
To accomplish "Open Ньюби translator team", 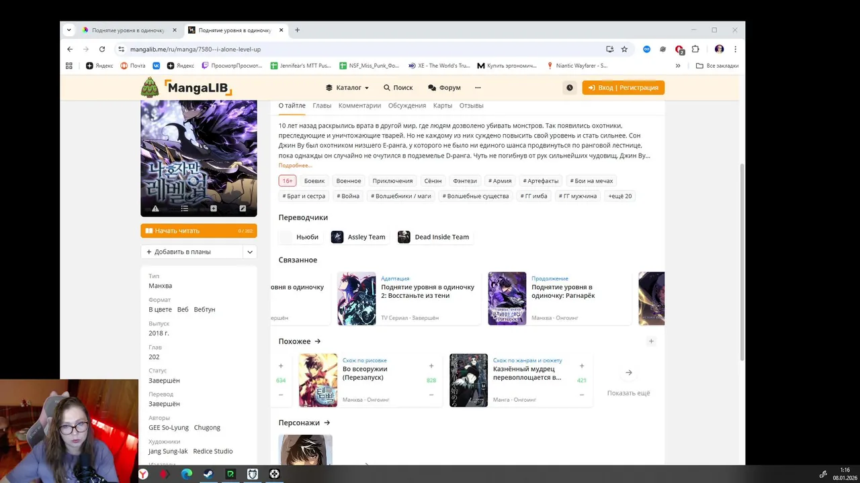I will [x=300, y=237].
